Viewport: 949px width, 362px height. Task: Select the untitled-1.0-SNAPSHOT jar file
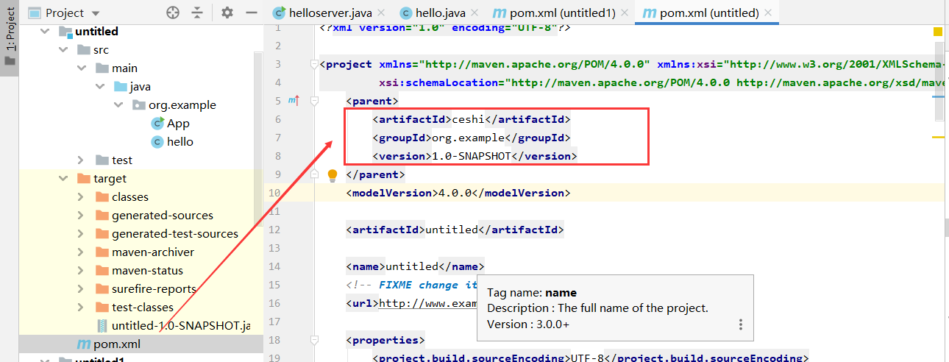[x=181, y=326]
